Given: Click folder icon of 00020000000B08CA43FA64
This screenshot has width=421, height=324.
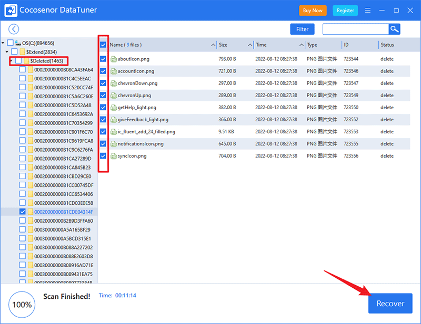Looking at the screenshot, I should click(x=31, y=70).
